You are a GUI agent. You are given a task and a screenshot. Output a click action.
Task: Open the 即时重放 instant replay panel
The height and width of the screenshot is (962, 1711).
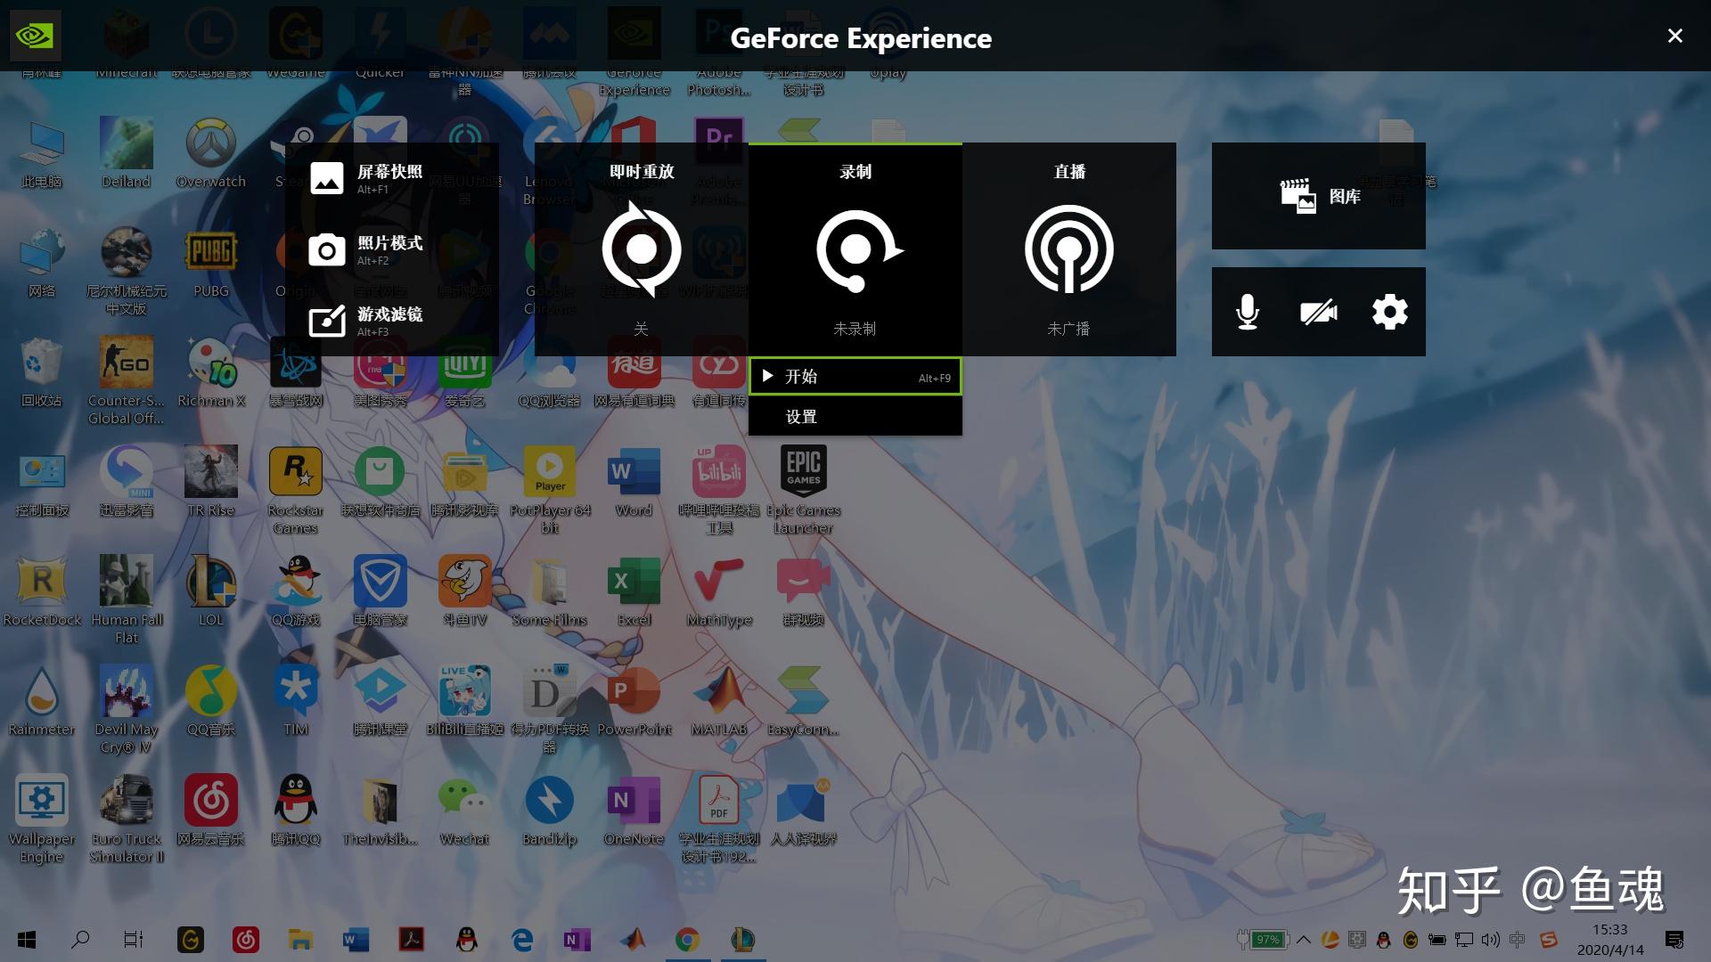pyautogui.click(x=642, y=249)
